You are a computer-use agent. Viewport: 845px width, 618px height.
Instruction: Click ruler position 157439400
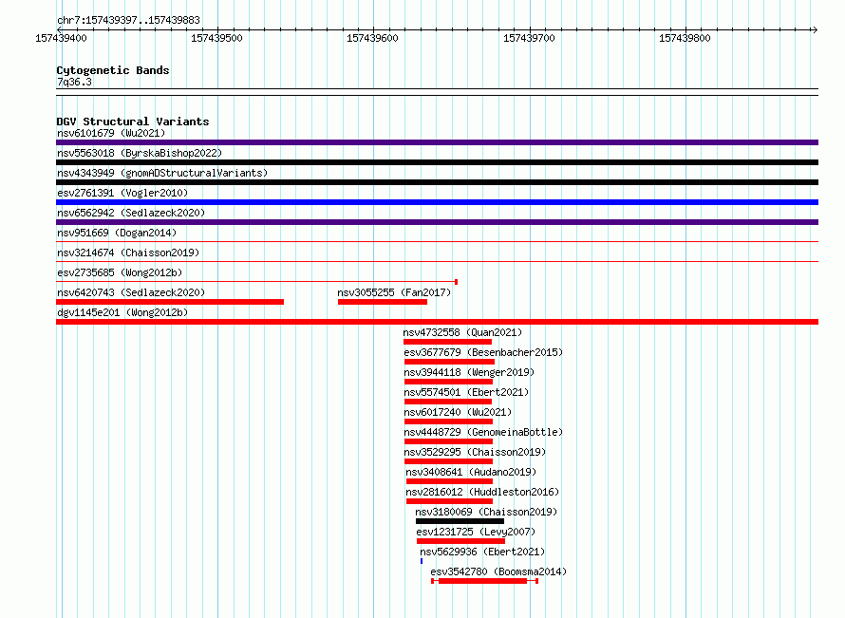point(61,38)
